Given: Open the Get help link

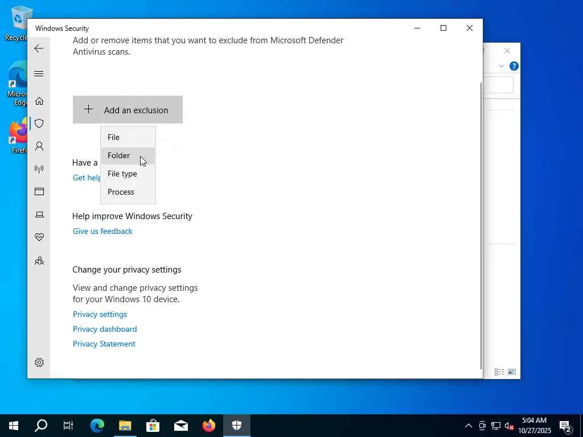Looking at the screenshot, I should click(87, 178).
